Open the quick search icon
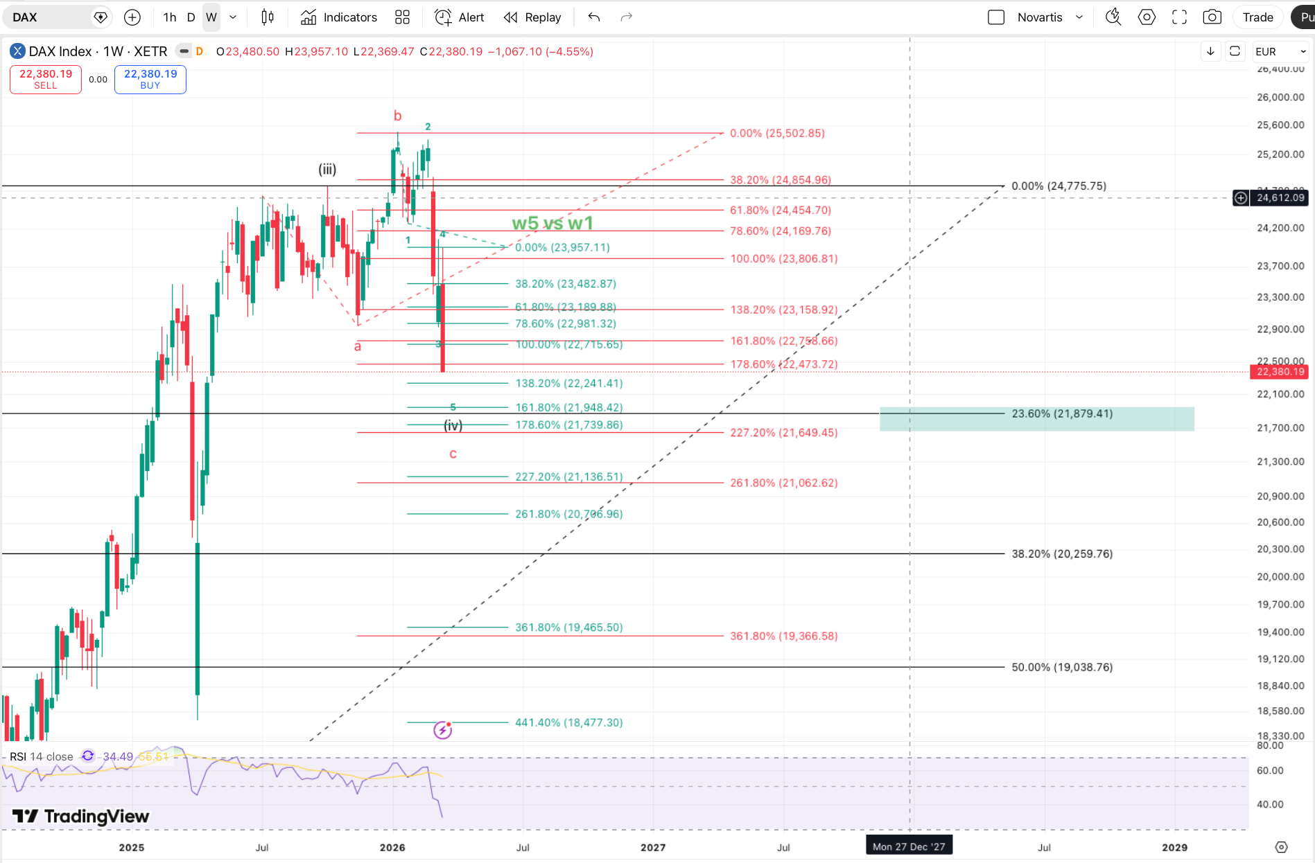Screen dimensions: 1315x863 coord(1113,17)
